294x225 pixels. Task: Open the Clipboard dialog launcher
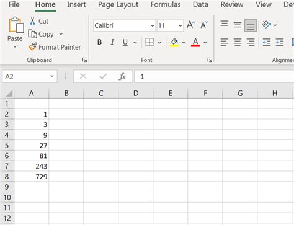(x=84, y=60)
